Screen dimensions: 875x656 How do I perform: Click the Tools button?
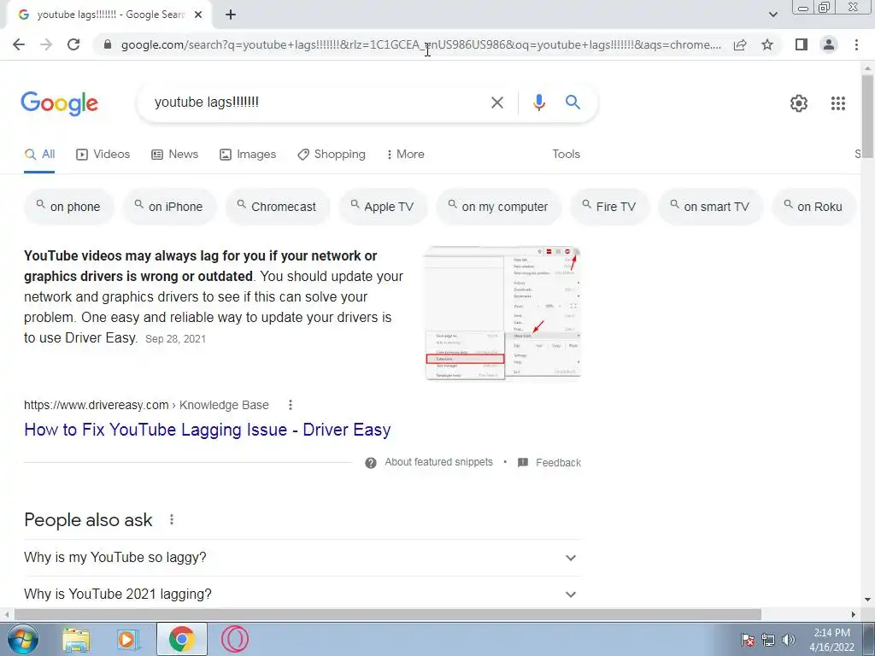pyautogui.click(x=566, y=155)
